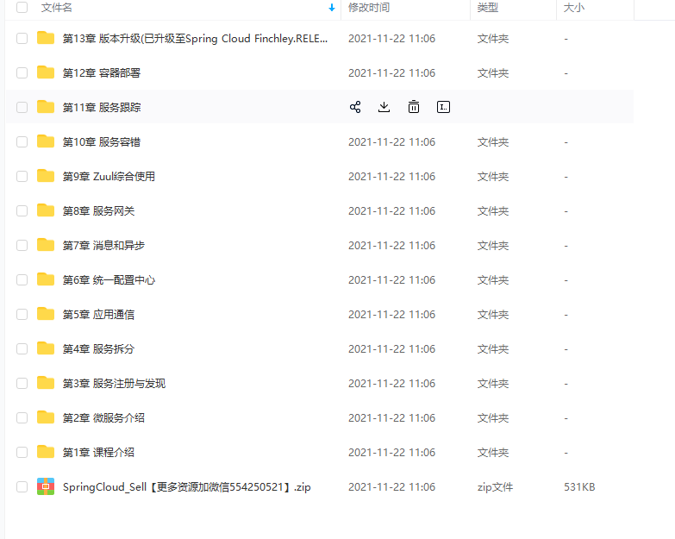Click 文件夹 type in 第3章 服务注册与发现 row

click(493, 384)
